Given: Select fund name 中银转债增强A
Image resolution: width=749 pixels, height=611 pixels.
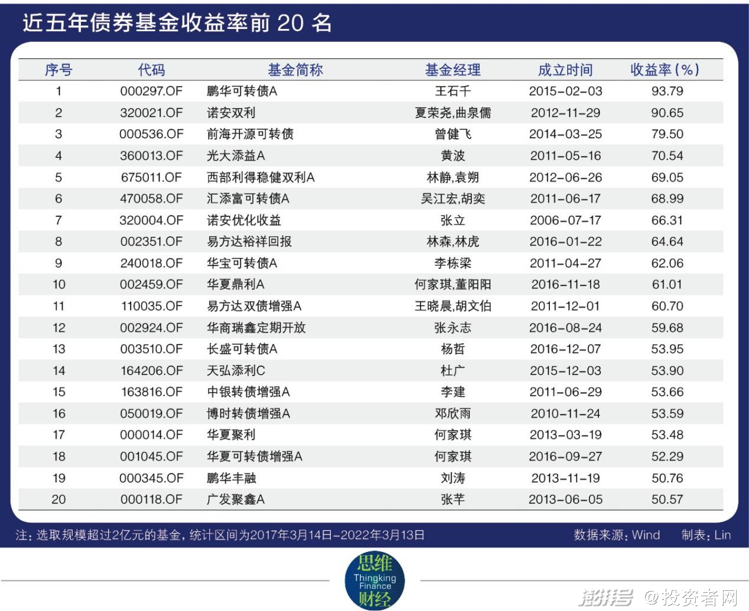Looking at the screenshot, I should [x=248, y=392].
